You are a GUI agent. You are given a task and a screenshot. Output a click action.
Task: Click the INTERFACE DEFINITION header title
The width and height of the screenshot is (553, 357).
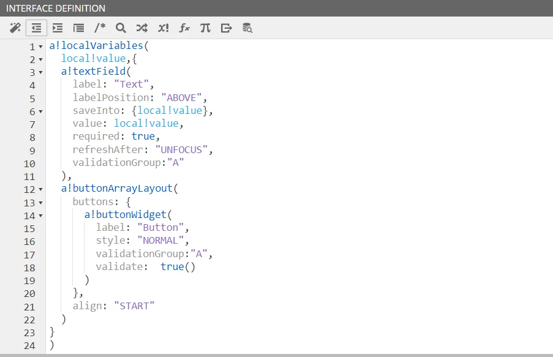(x=56, y=8)
